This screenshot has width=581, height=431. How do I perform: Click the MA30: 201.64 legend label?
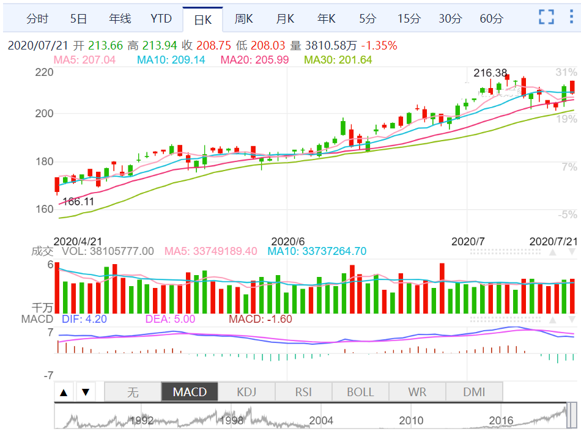pyautogui.click(x=338, y=60)
